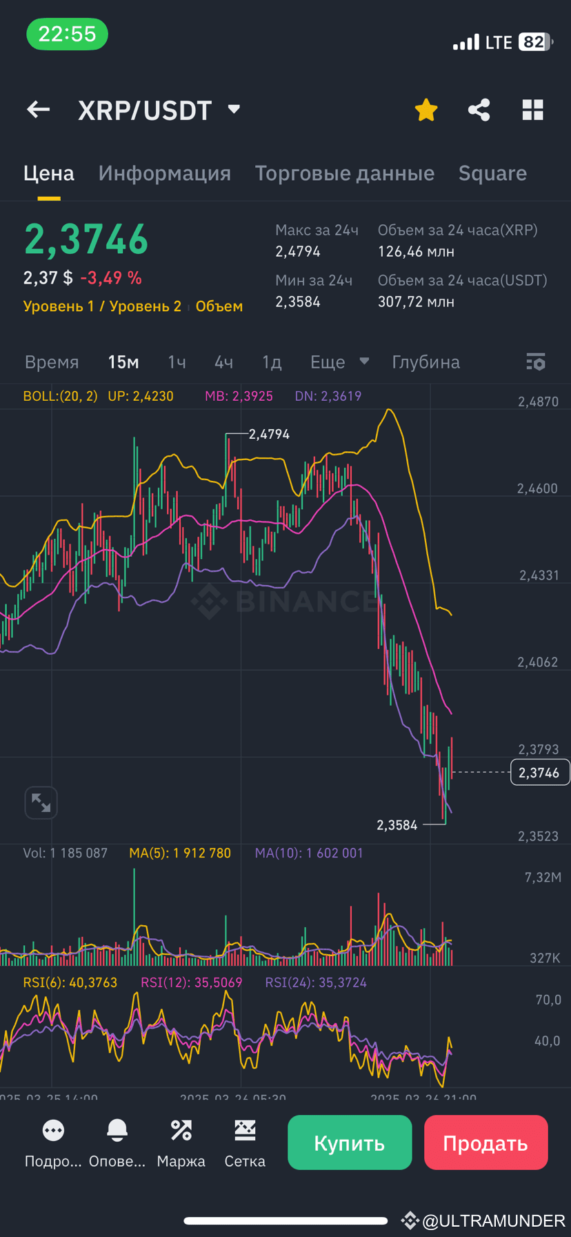Expand the XRP/USDT pair dropdown arrow
This screenshot has height=1237, width=571.
coord(234,109)
